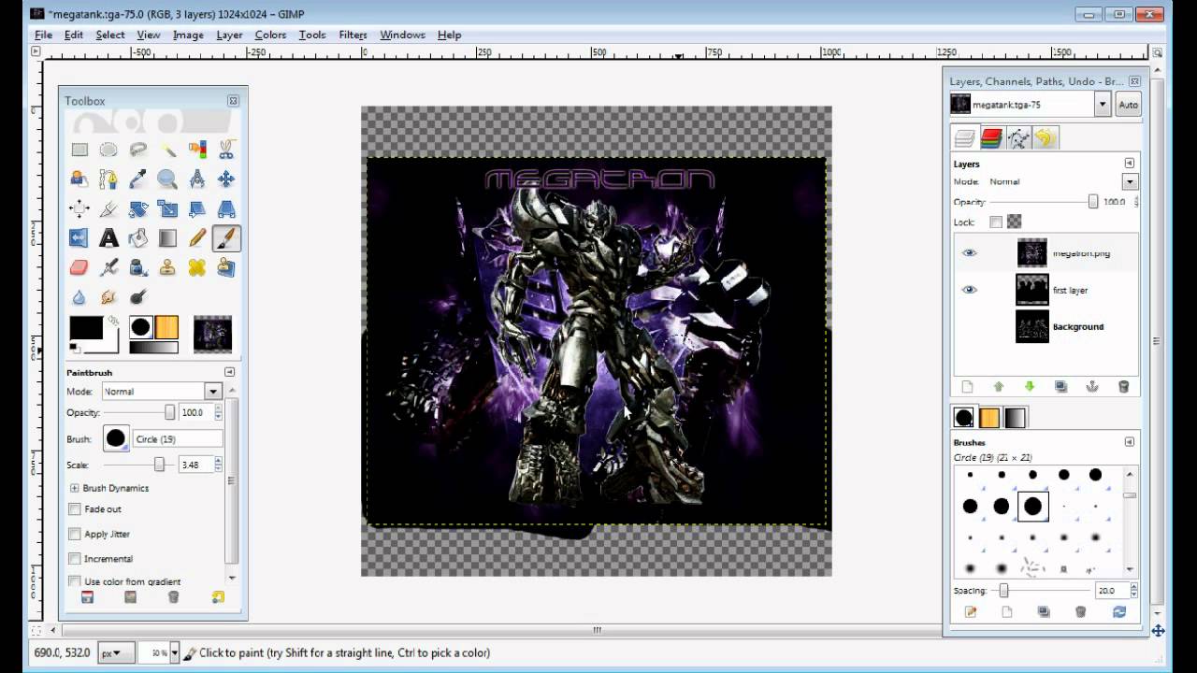1197x673 pixels.
Task: Select the Color Picker eyedropper tool
Action: pos(138,179)
